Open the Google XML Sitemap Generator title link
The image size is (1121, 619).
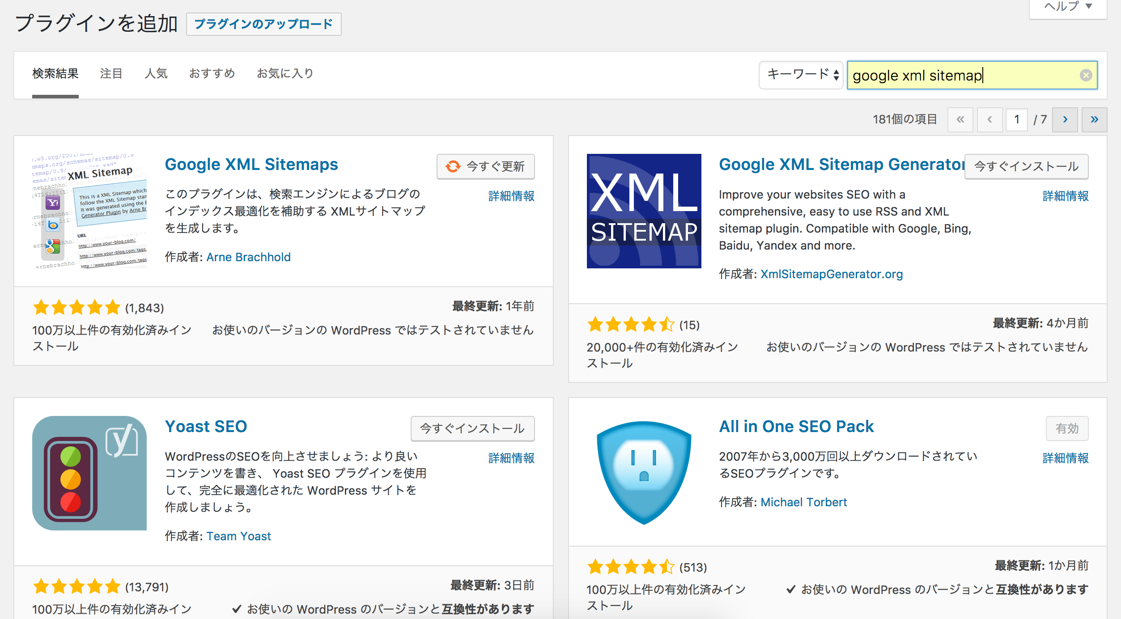[x=841, y=165]
